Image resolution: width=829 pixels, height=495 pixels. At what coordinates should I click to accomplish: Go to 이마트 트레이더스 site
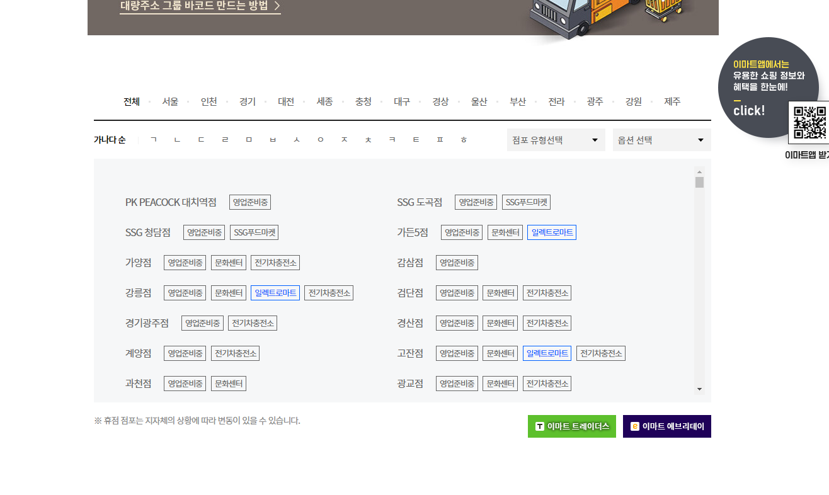tap(572, 426)
